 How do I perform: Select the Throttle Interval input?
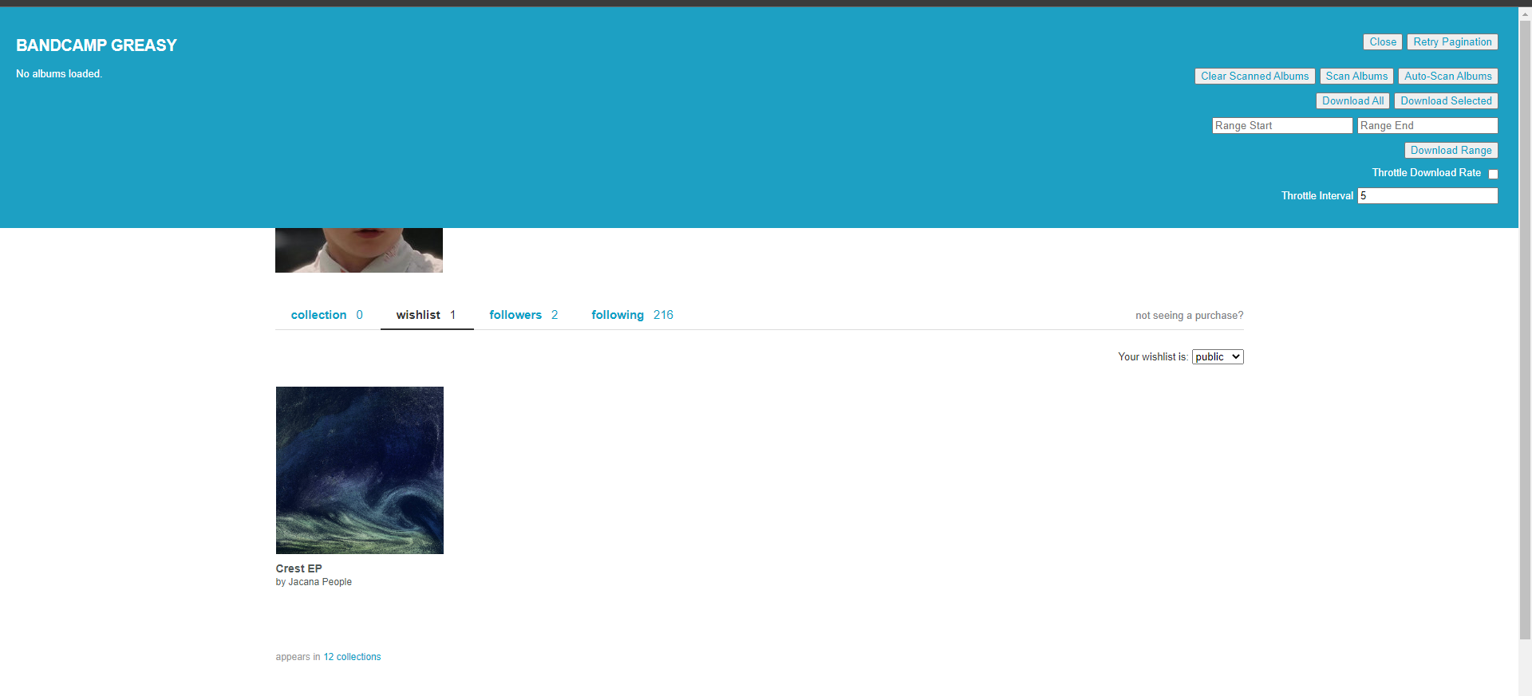point(1427,196)
